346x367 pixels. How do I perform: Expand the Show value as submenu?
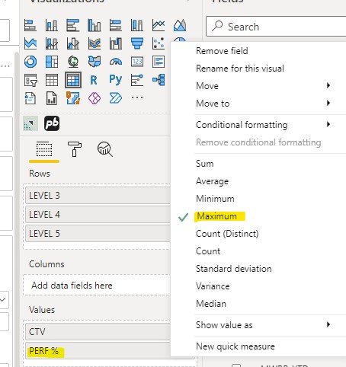(258, 325)
